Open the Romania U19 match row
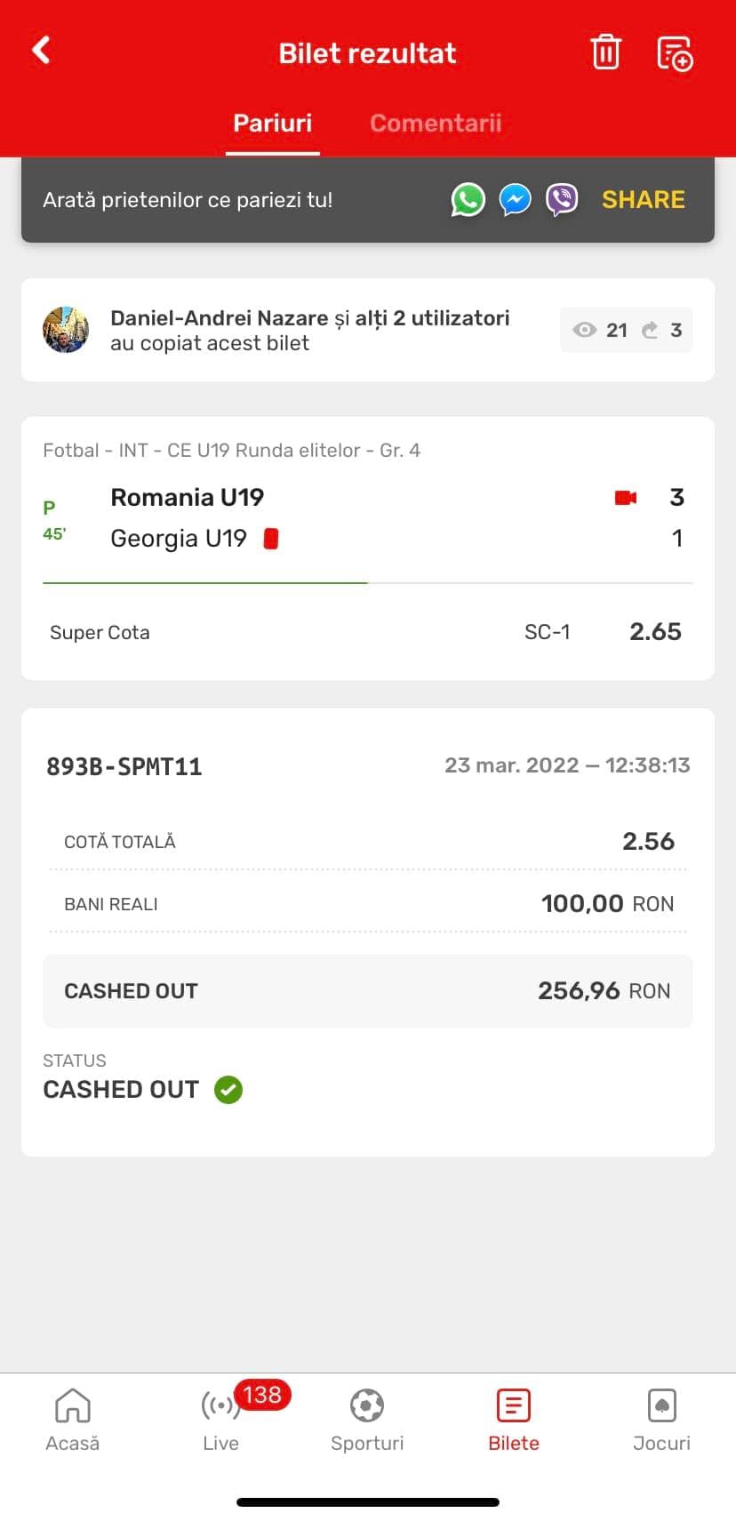The image size is (736, 1521). [188, 498]
